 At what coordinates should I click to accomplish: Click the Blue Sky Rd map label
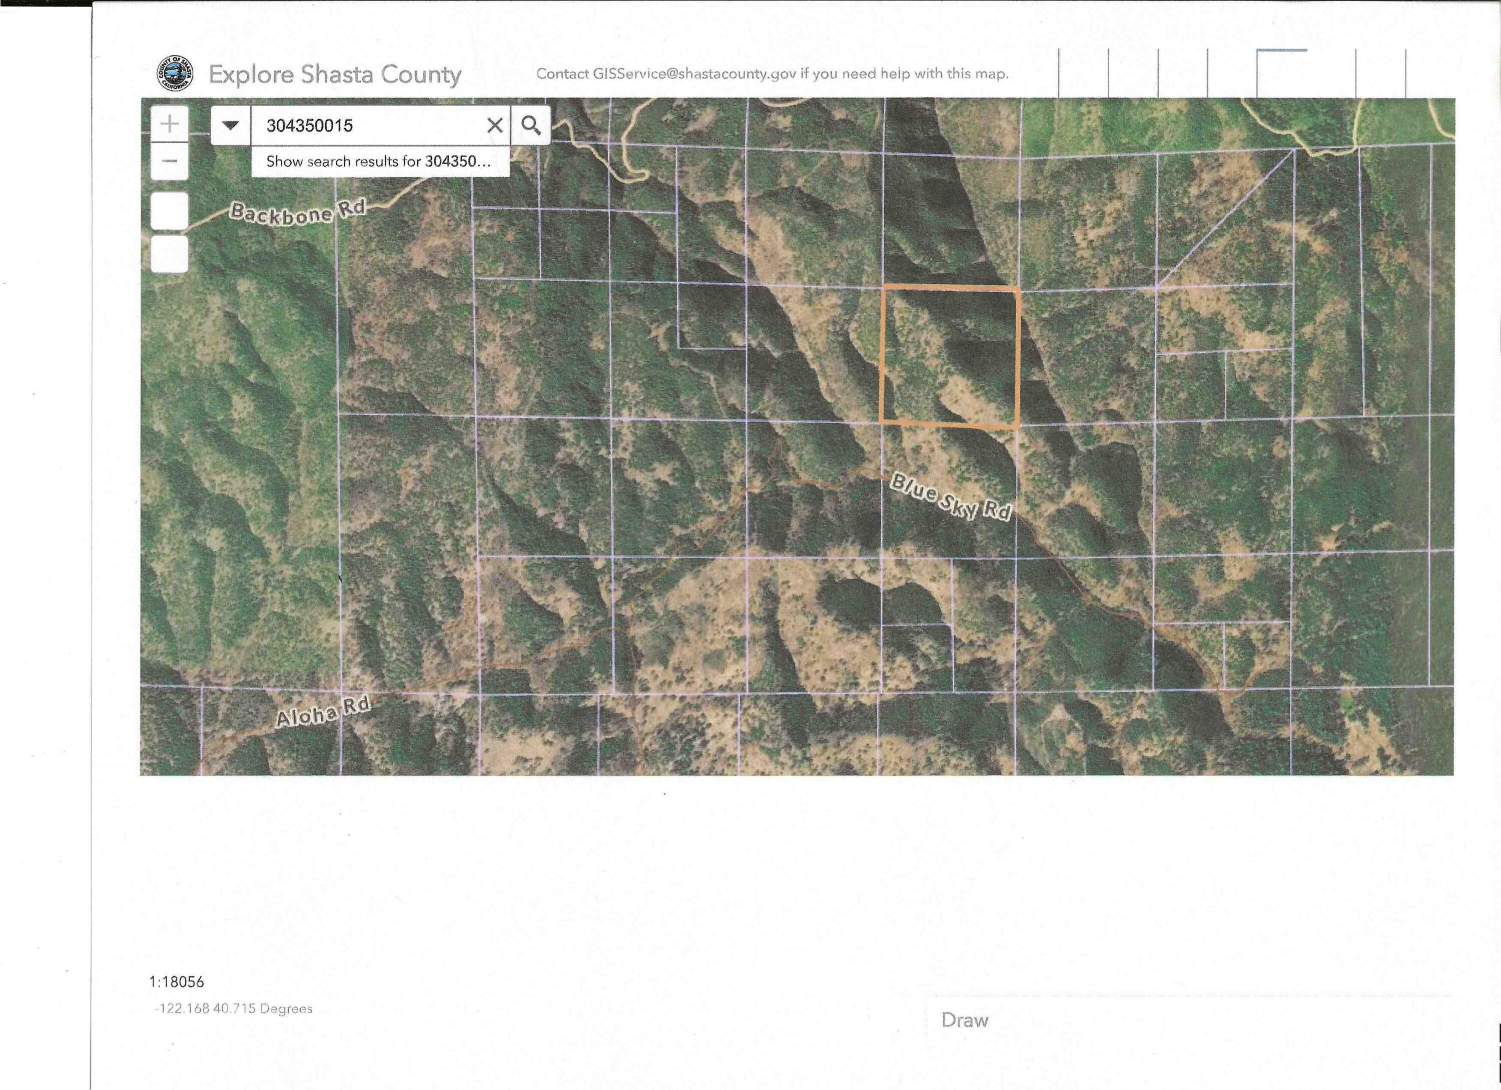(x=951, y=496)
